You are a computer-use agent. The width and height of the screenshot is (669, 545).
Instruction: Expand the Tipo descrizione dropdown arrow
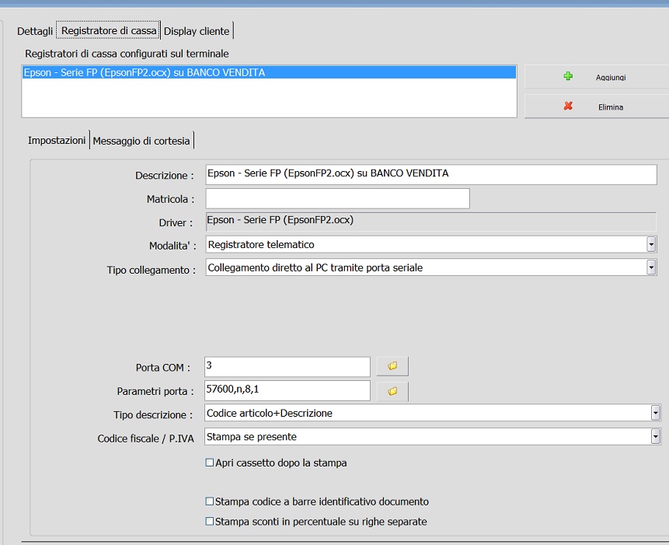tap(656, 413)
